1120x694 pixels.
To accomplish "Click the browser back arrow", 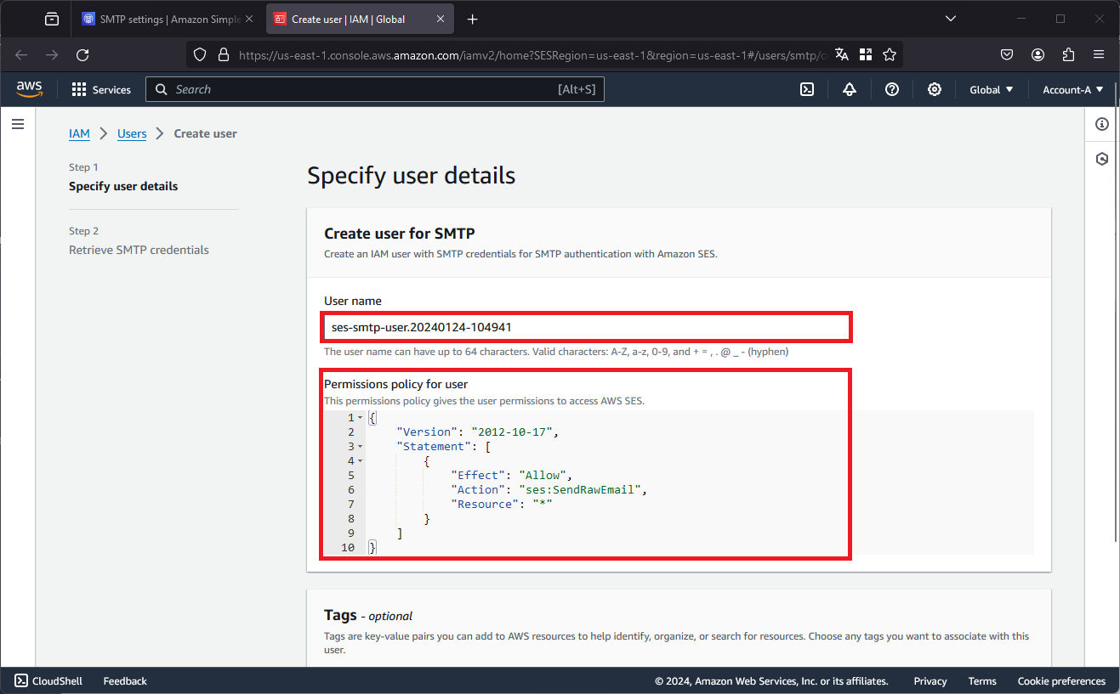I will pyautogui.click(x=21, y=54).
